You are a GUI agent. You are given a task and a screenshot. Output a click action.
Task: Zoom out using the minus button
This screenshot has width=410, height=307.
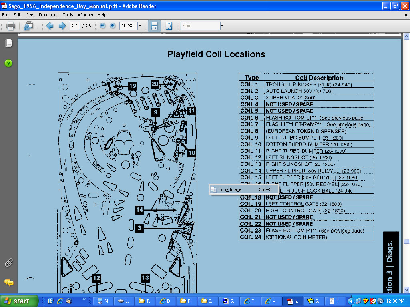click(x=102, y=26)
